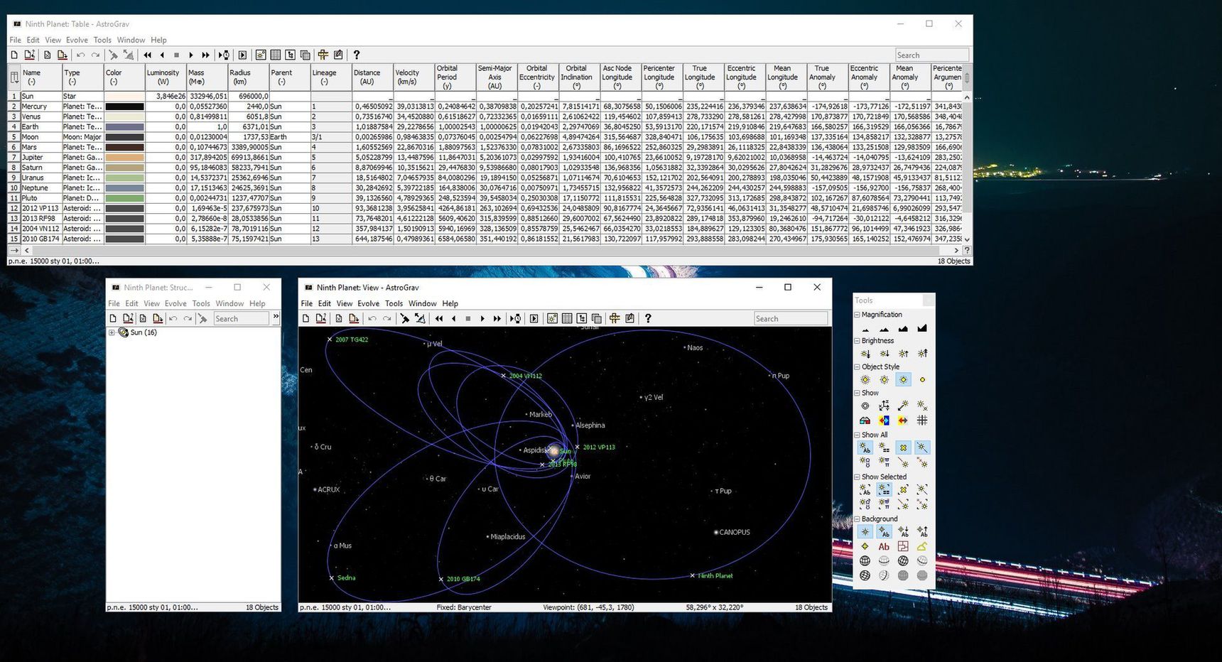1222x662 pixels.
Task: Expand the Sun (16) tree node
Action: coord(112,332)
